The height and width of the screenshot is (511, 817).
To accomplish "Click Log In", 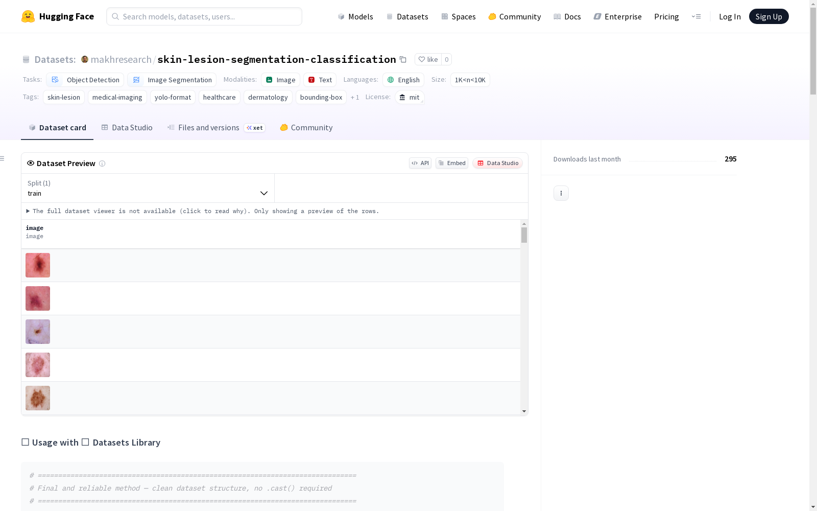I will (730, 16).
